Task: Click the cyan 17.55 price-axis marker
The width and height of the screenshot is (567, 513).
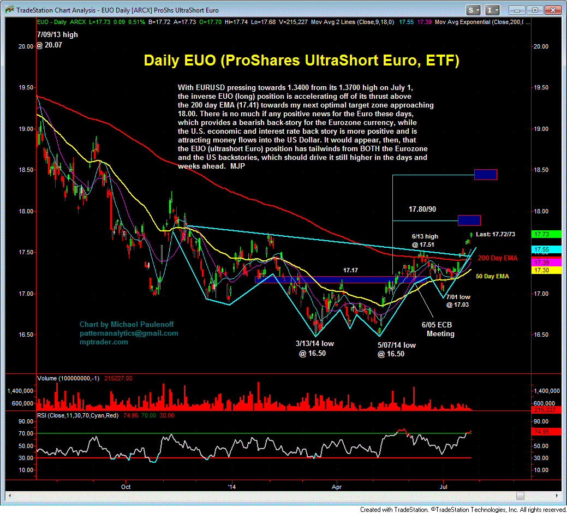Action: click(x=546, y=249)
